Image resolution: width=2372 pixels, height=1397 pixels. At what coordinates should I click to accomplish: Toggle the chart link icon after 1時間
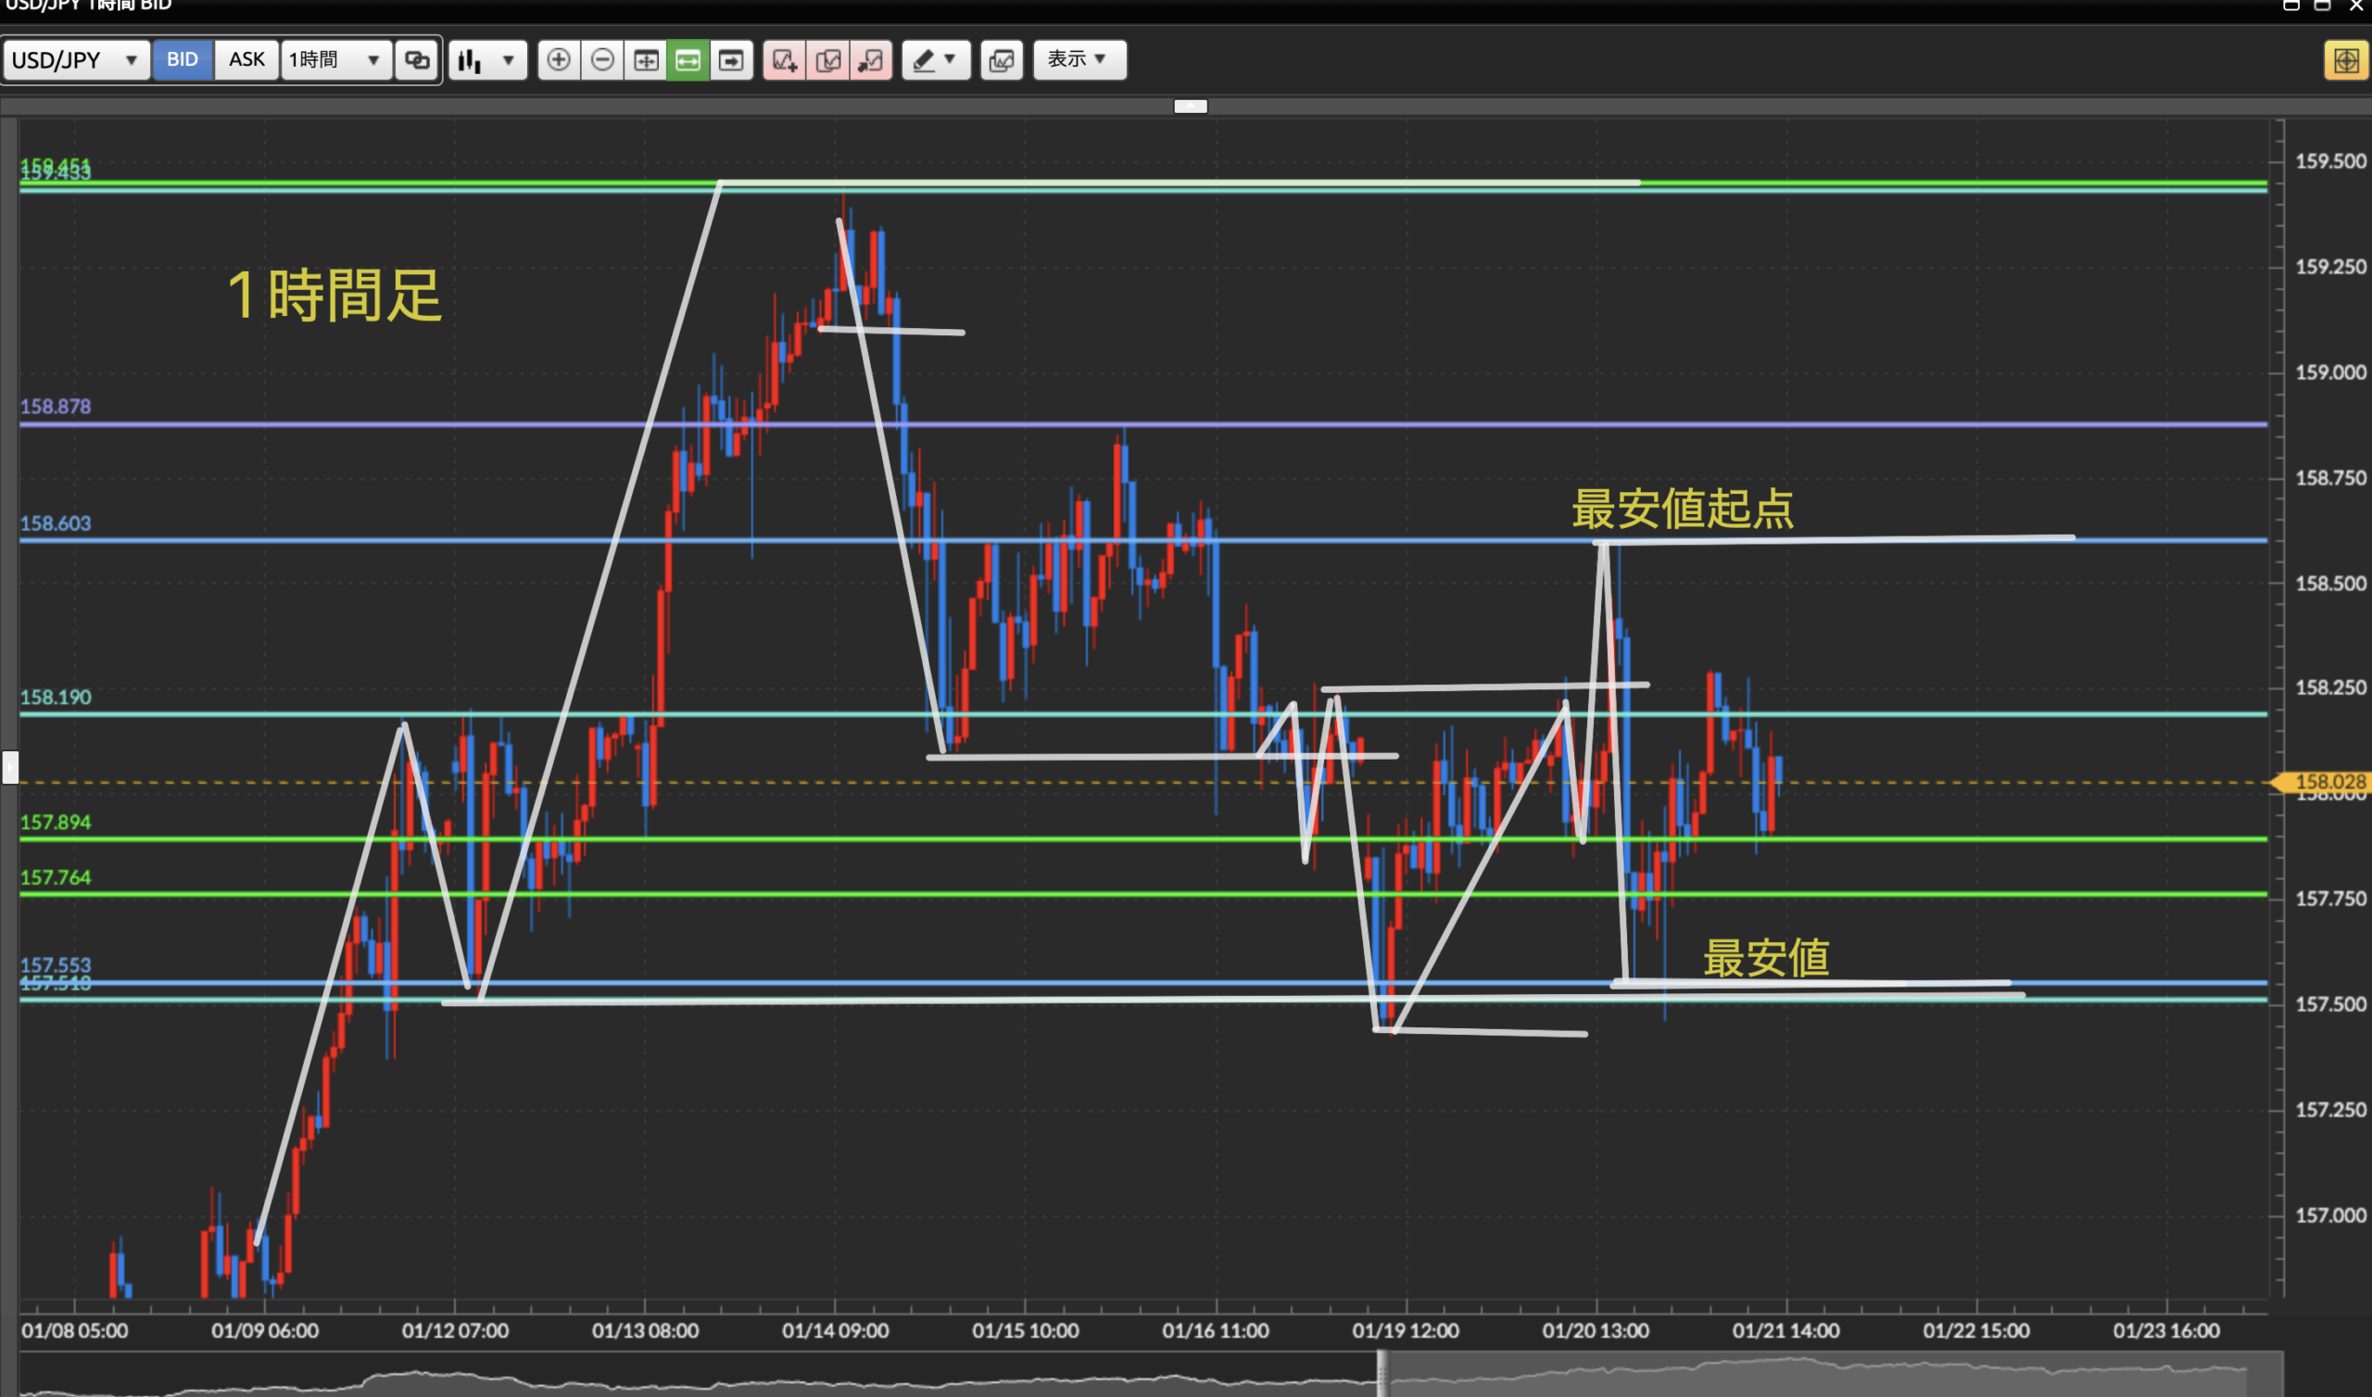(x=417, y=60)
